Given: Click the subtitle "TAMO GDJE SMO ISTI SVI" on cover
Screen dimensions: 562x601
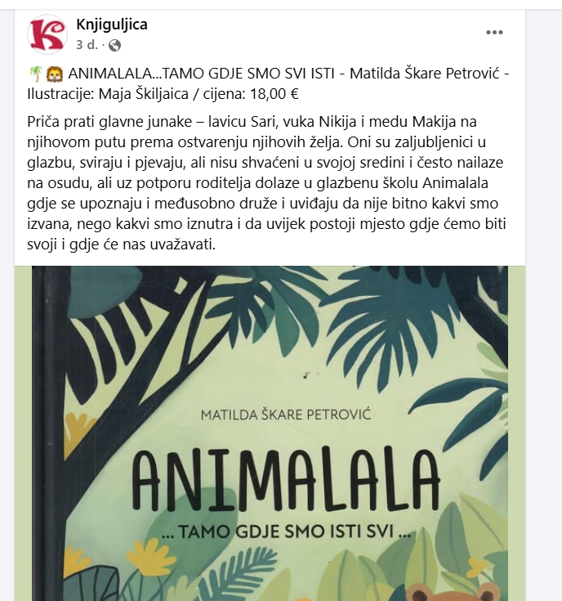Looking at the screenshot, I should [285, 535].
